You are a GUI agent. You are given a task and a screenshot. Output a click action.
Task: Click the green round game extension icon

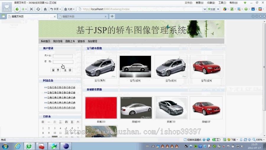tap(246, 9)
